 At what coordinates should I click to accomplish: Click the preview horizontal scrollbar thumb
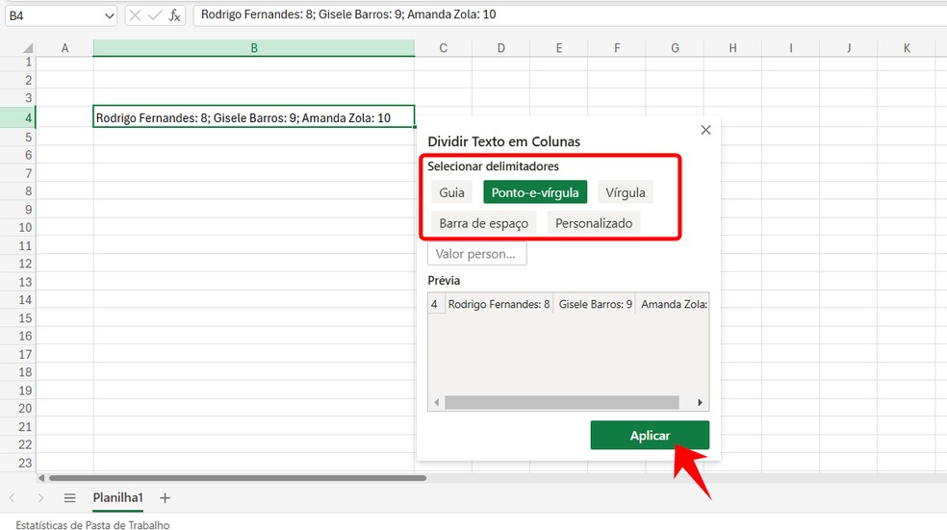[x=562, y=403]
